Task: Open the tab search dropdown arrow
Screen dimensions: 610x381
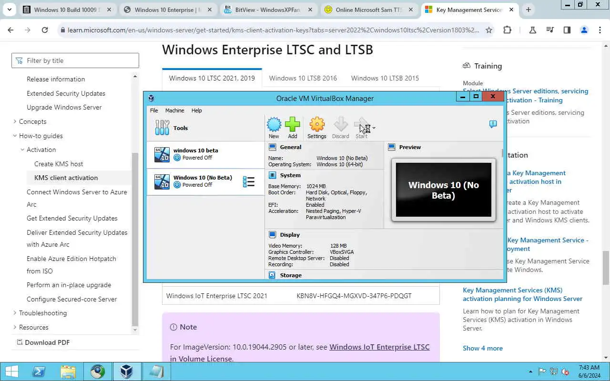Action: tap(10, 10)
